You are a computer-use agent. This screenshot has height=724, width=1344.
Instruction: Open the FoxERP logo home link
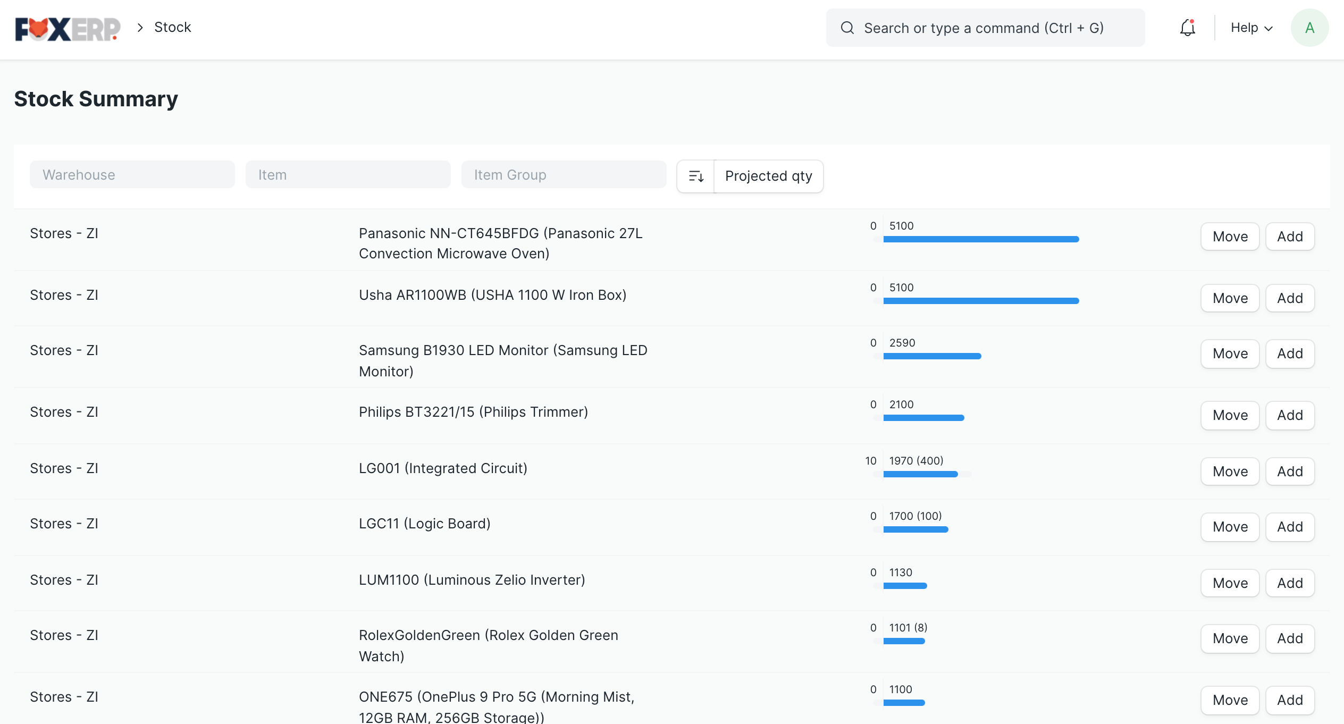click(68, 29)
